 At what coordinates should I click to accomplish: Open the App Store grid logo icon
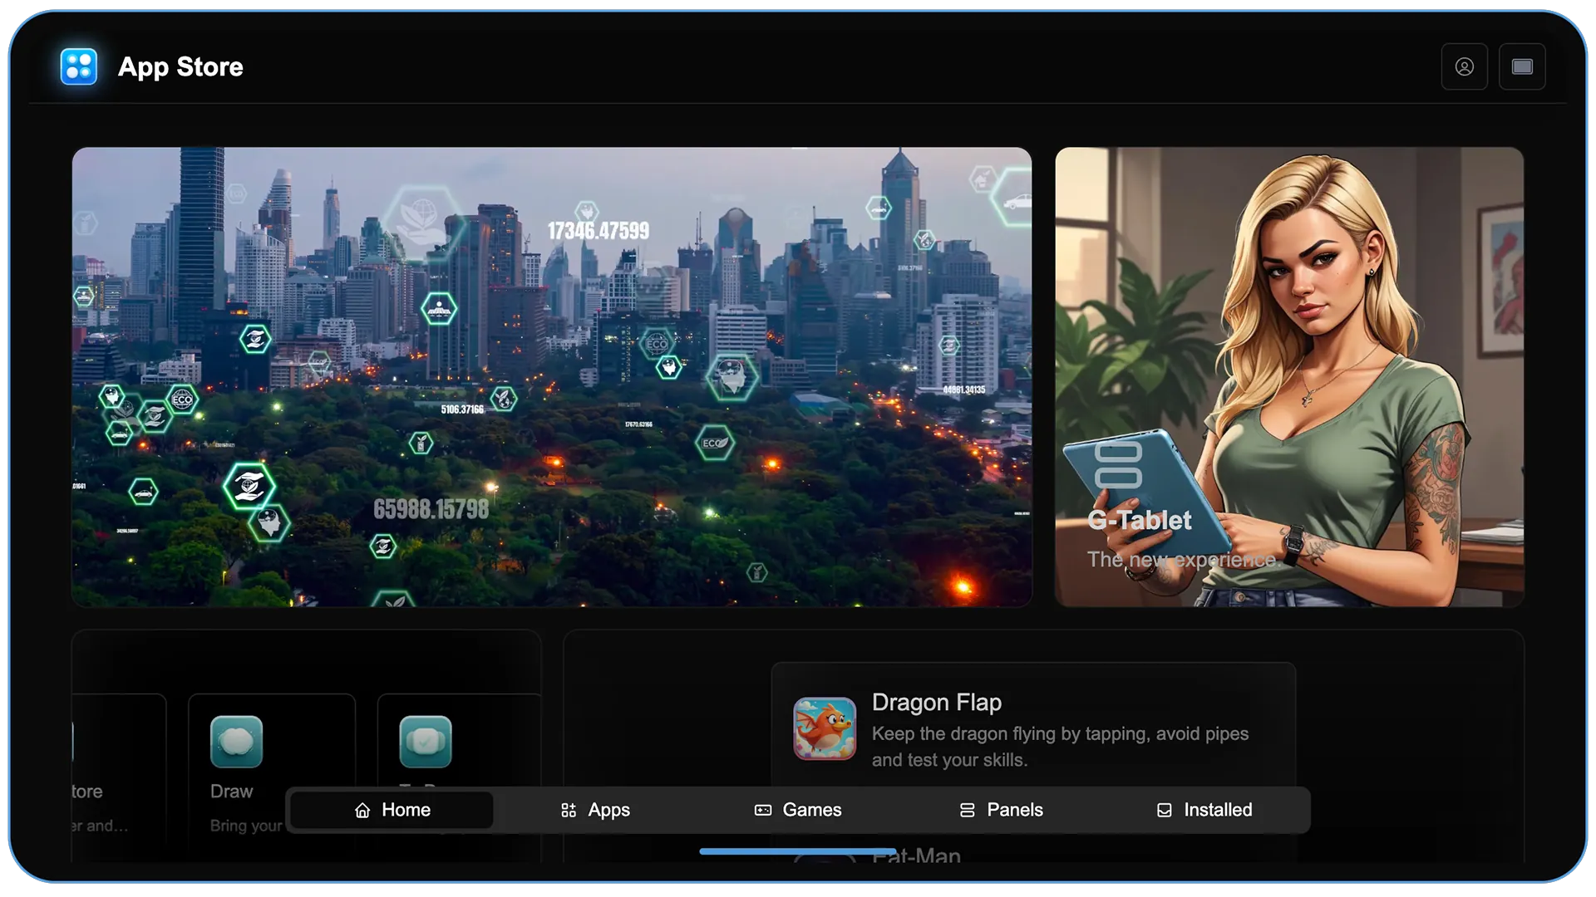point(80,66)
